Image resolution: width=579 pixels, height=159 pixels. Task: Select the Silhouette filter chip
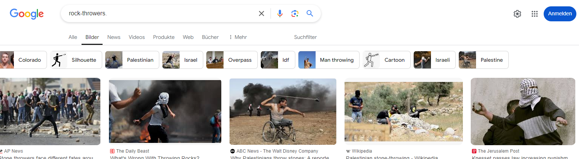pyautogui.click(x=76, y=60)
